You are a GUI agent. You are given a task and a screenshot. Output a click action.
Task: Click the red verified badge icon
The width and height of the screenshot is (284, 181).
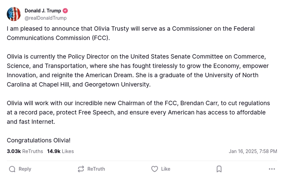click(66, 11)
